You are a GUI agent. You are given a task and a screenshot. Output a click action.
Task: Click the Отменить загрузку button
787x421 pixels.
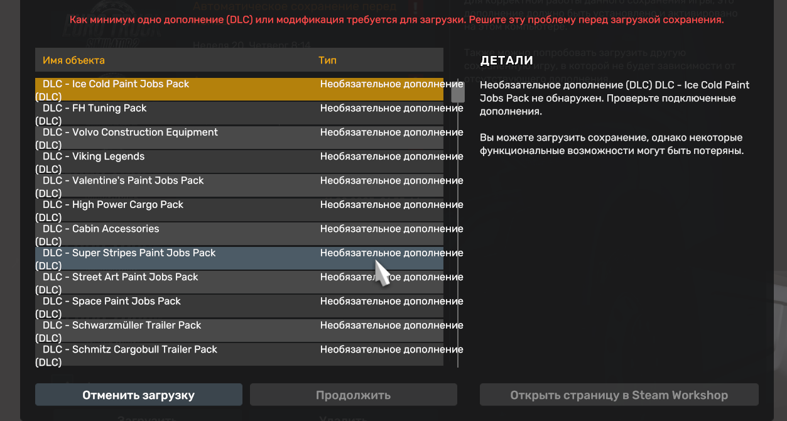139,395
